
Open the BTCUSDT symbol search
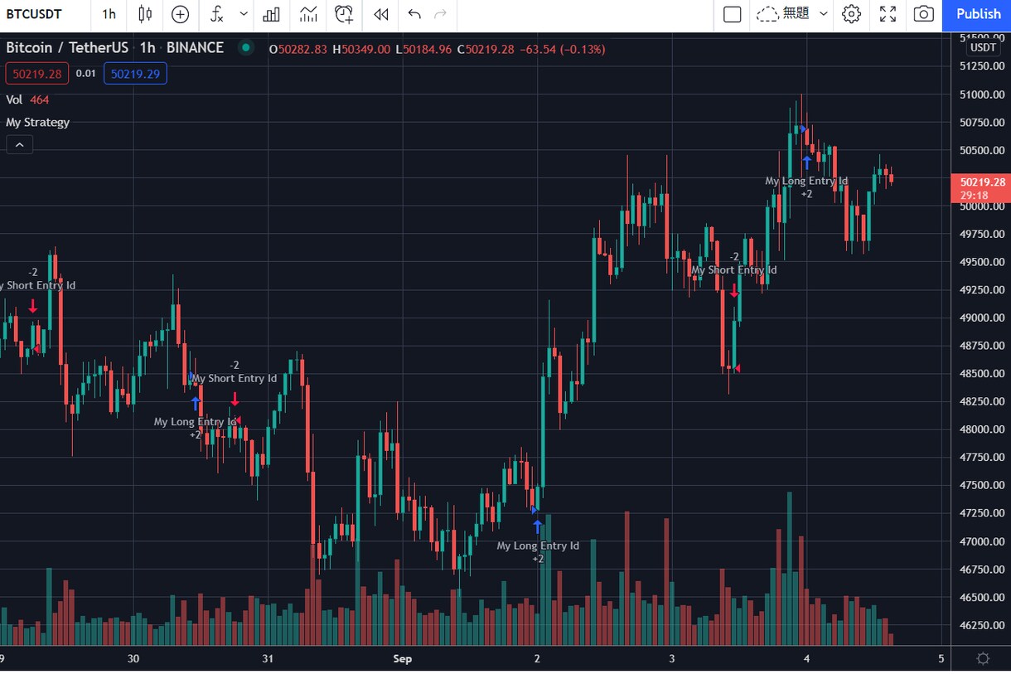tap(34, 14)
